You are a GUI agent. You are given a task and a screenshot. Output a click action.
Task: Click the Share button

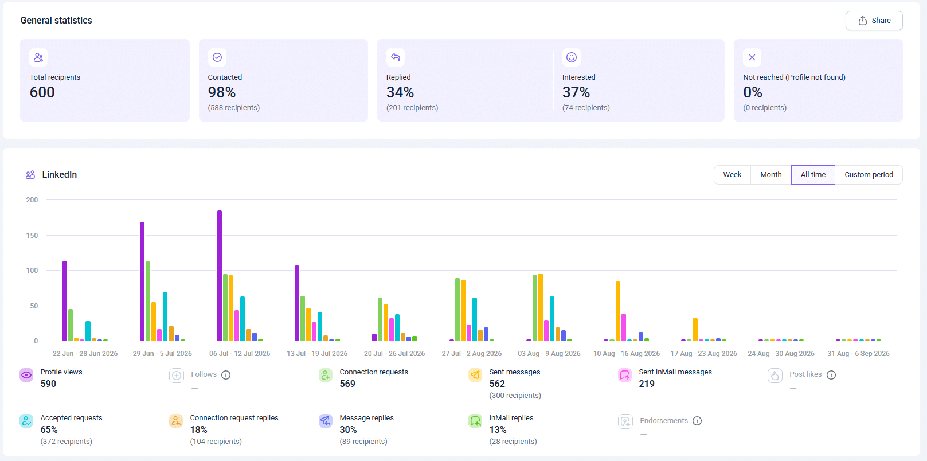click(x=874, y=21)
